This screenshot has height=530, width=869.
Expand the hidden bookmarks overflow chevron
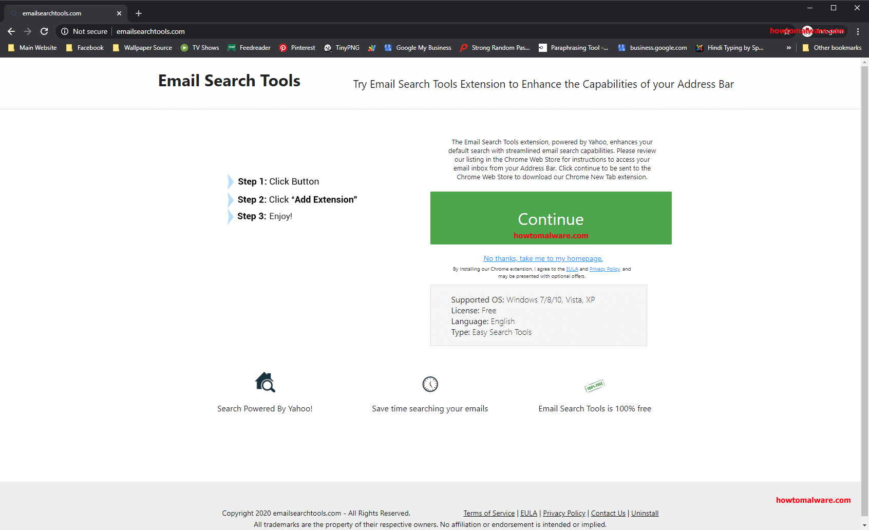click(x=788, y=48)
